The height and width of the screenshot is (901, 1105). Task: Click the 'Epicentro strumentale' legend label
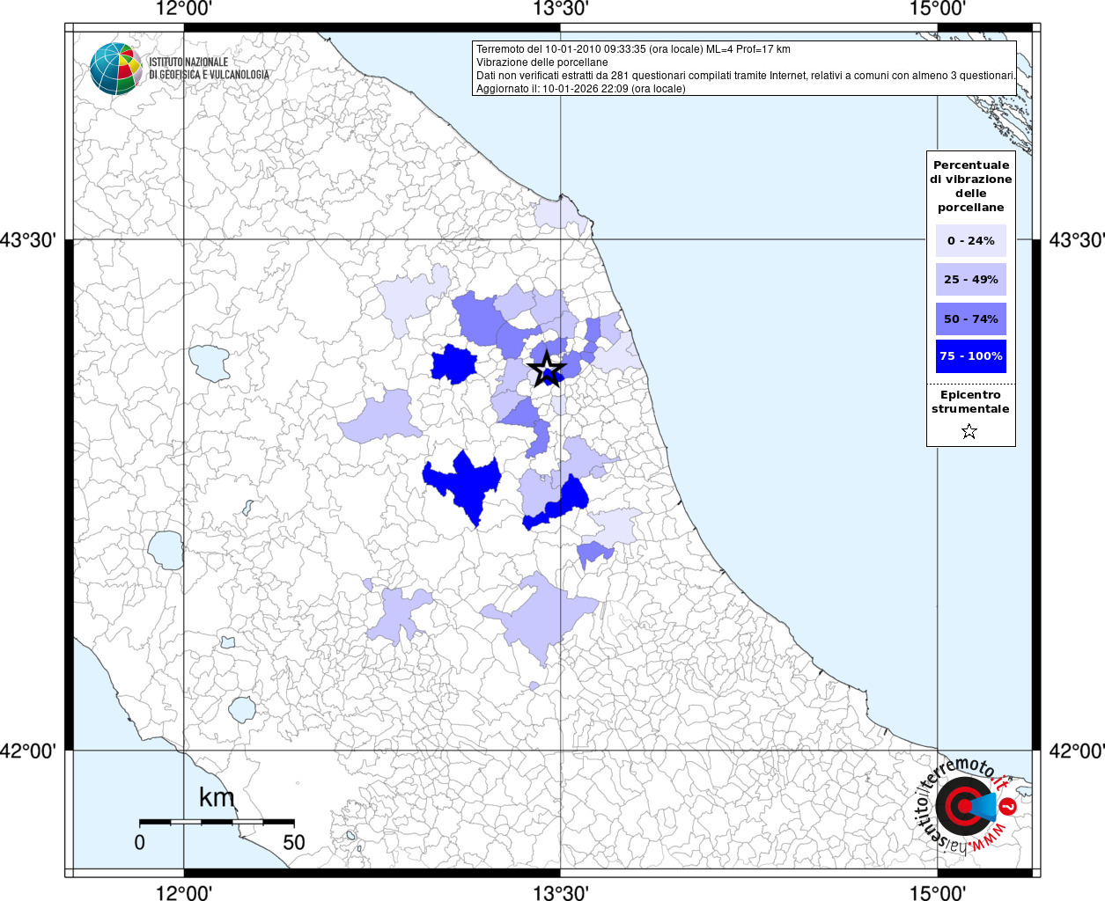point(970,402)
